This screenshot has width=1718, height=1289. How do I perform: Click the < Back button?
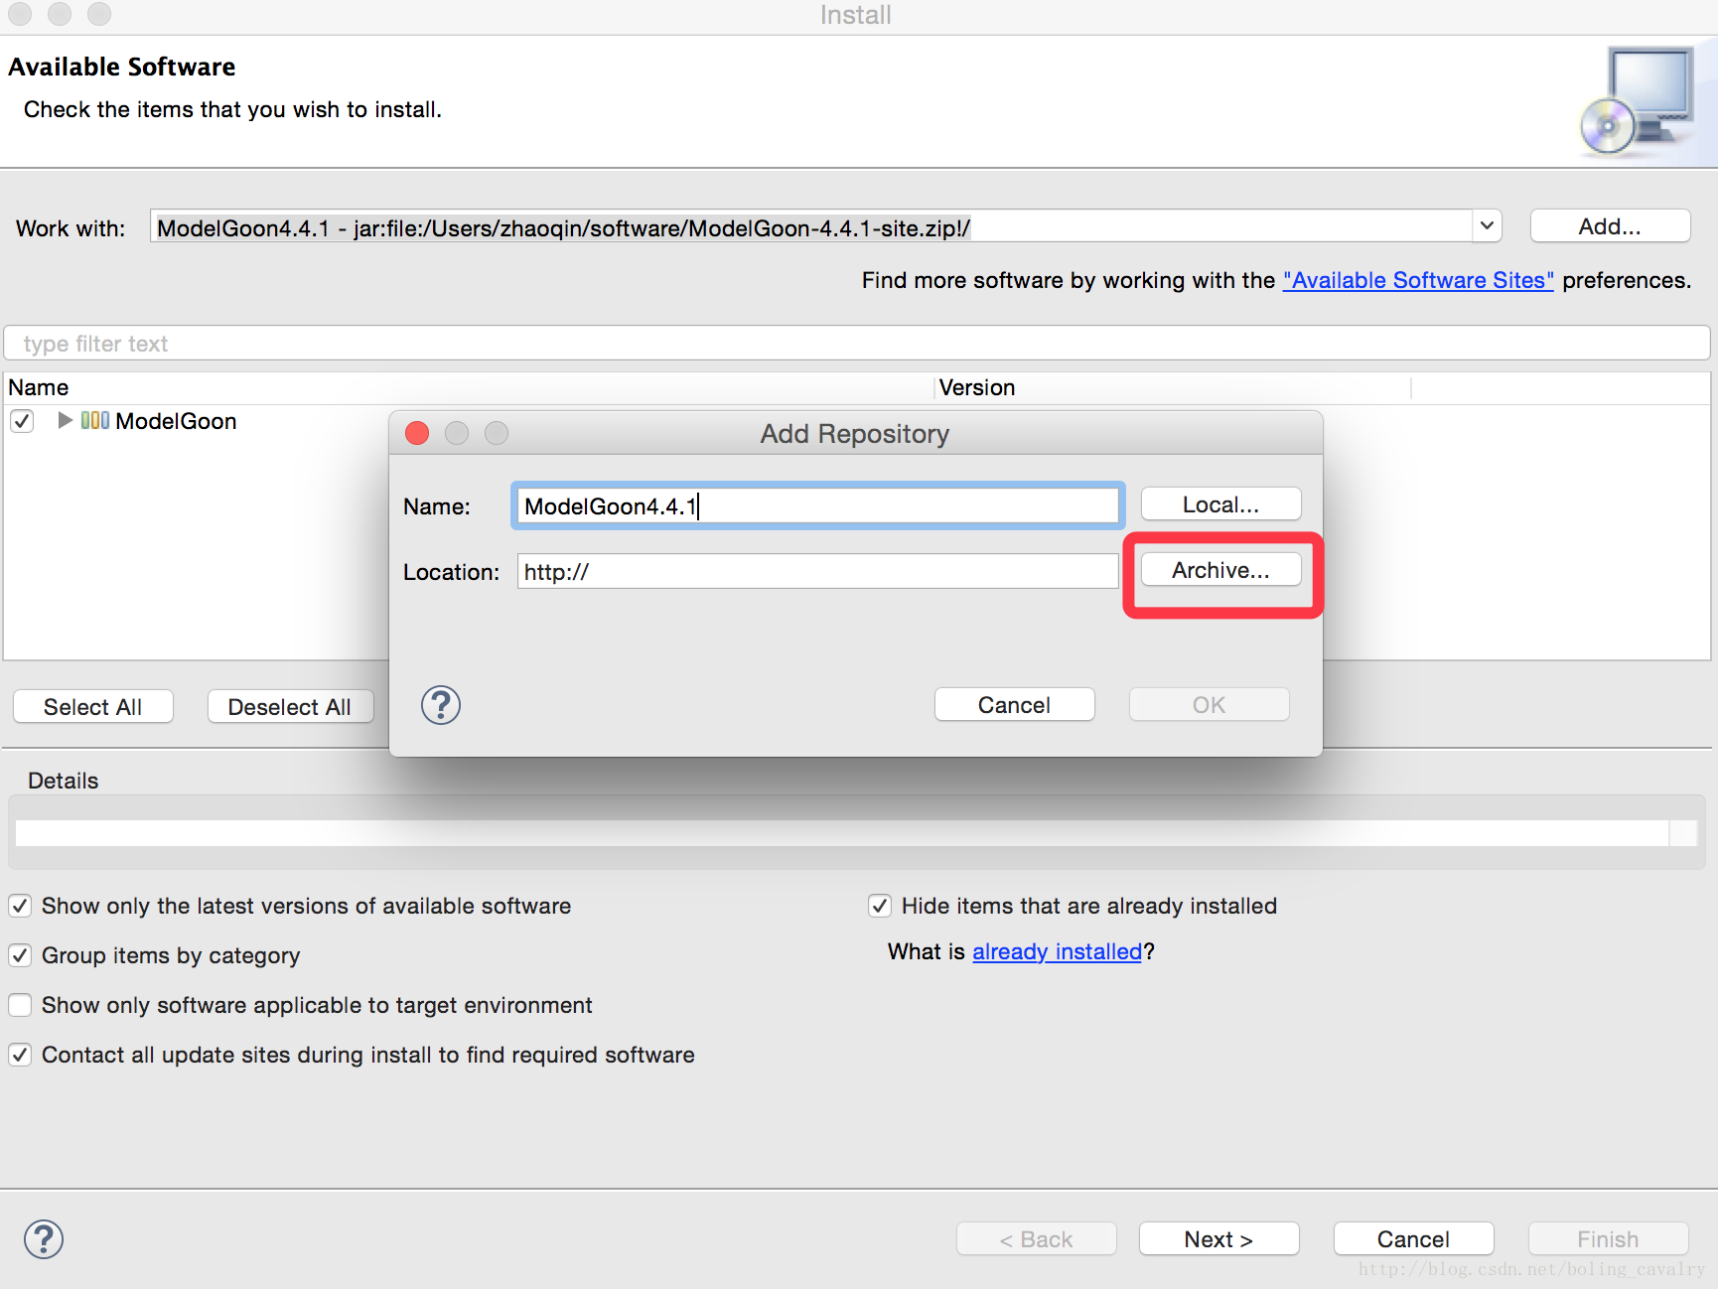[x=1036, y=1239]
